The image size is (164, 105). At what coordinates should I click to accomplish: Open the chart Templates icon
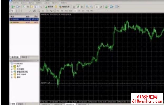(117, 7)
